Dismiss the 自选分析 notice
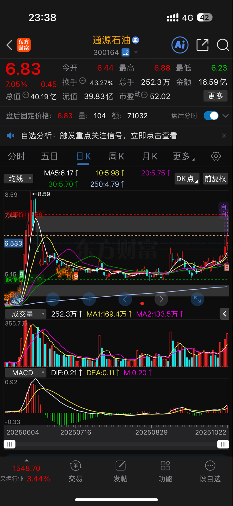The width and height of the screenshot is (233, 506). (x=224, y=136)
